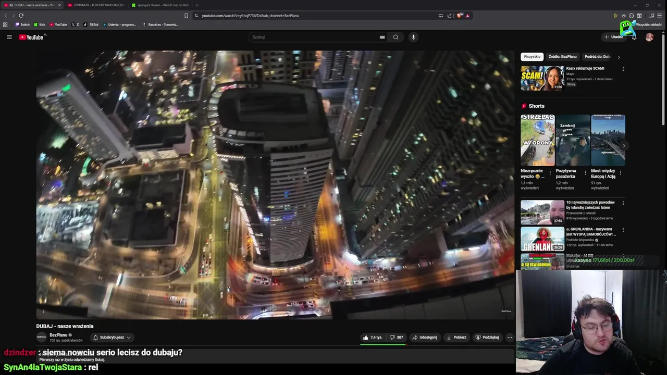The image size is (667, 375).
Task: Open YouTube bookmark in bookmarks bar
Action: (58, 24)
